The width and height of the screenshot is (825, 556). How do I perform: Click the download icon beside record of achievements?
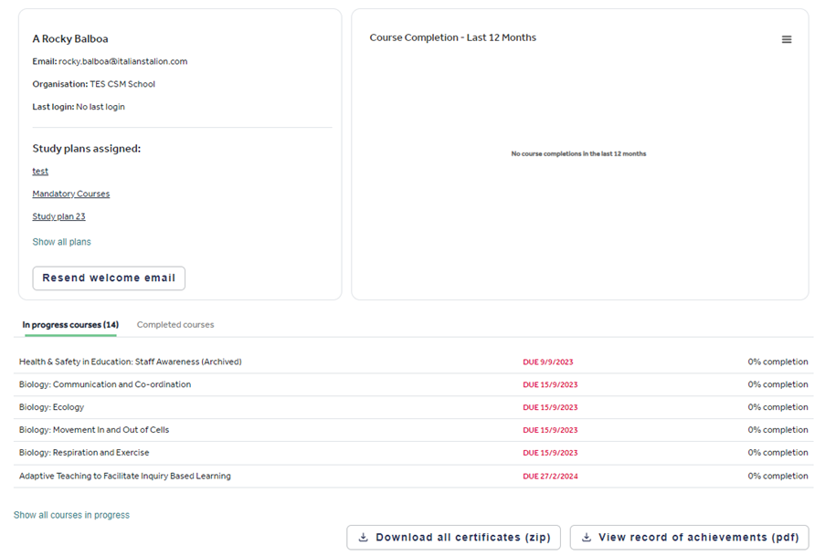click(x=586, y=537)
